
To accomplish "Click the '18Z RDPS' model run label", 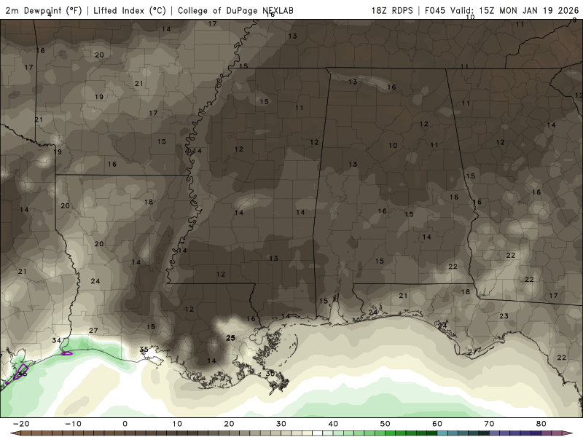I will click(392, 10).
